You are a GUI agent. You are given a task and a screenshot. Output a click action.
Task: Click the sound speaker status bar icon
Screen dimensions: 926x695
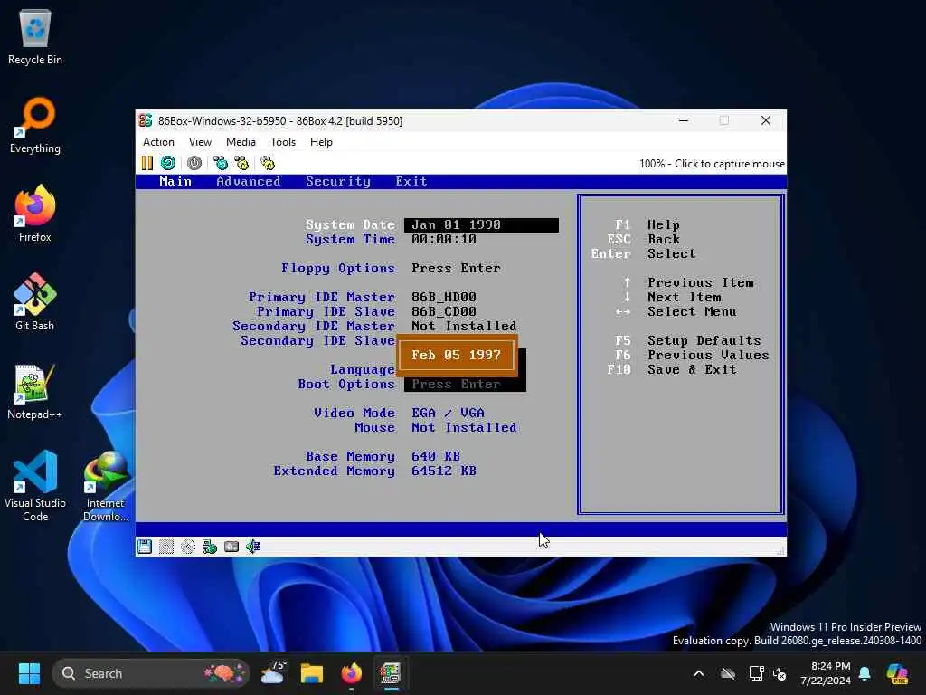(x=253, y=547)
